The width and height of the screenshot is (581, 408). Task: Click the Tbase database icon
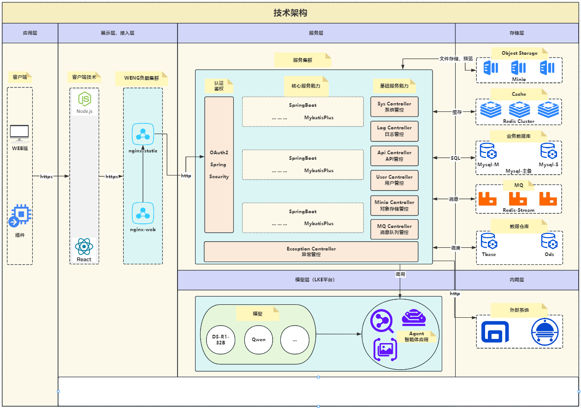tap(488, 241)
